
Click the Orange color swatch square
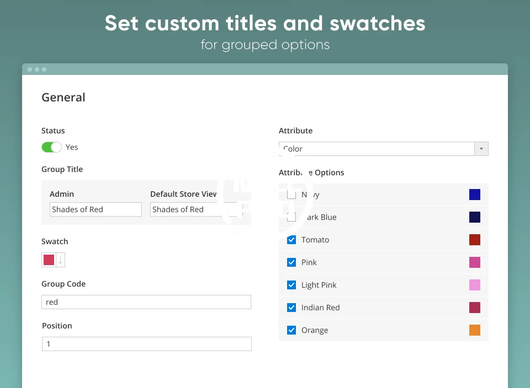click(x=475, y=330)
